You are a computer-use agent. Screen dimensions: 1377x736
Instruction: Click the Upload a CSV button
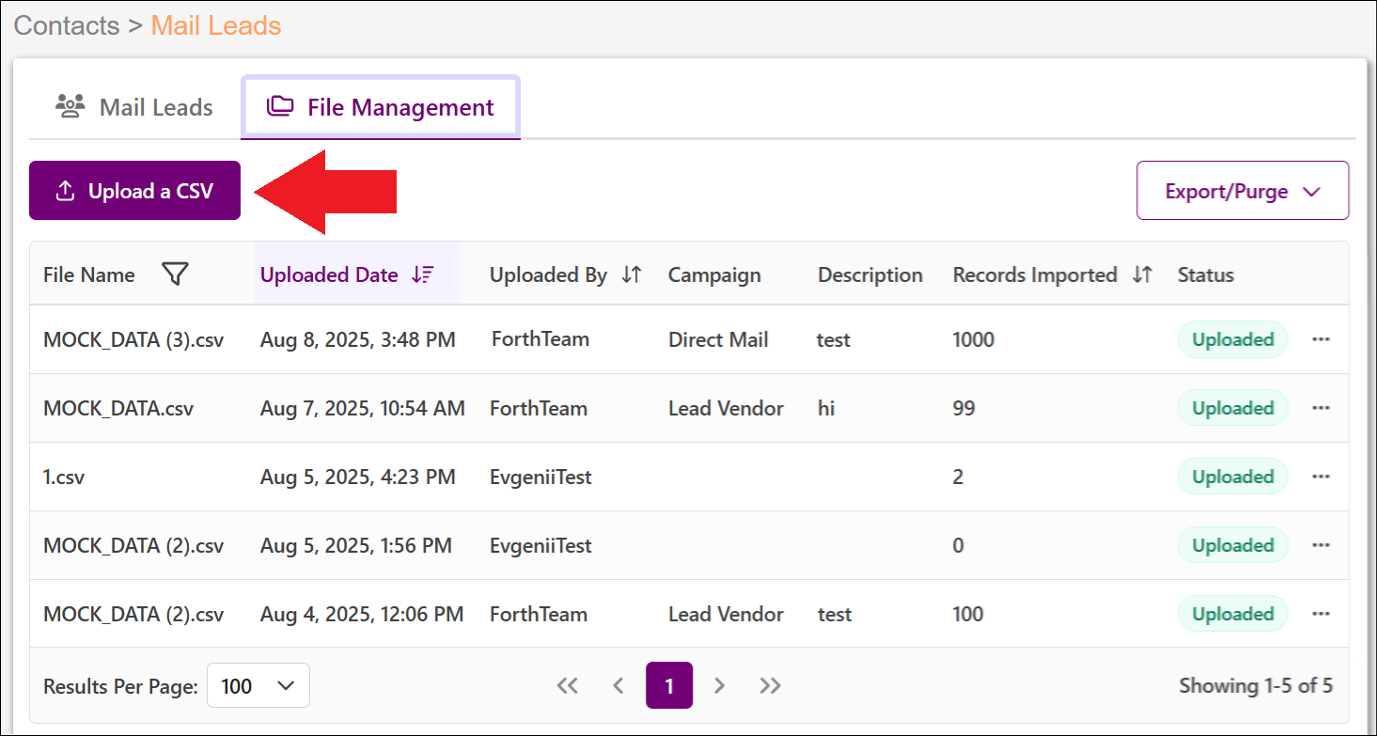(x=134, y=191)
